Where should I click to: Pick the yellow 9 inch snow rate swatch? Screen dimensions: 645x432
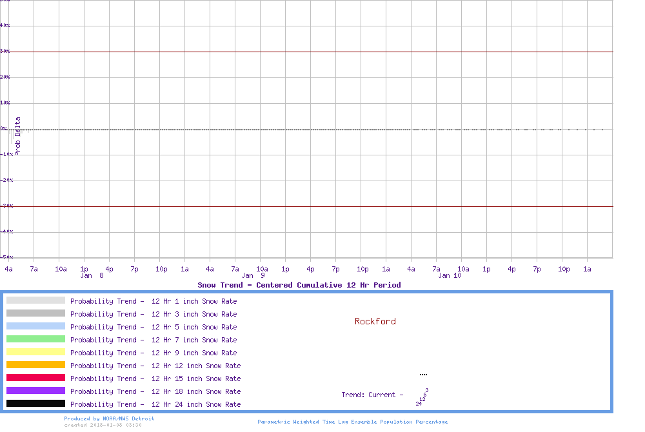pyautogui.click(x=35, y=352)
